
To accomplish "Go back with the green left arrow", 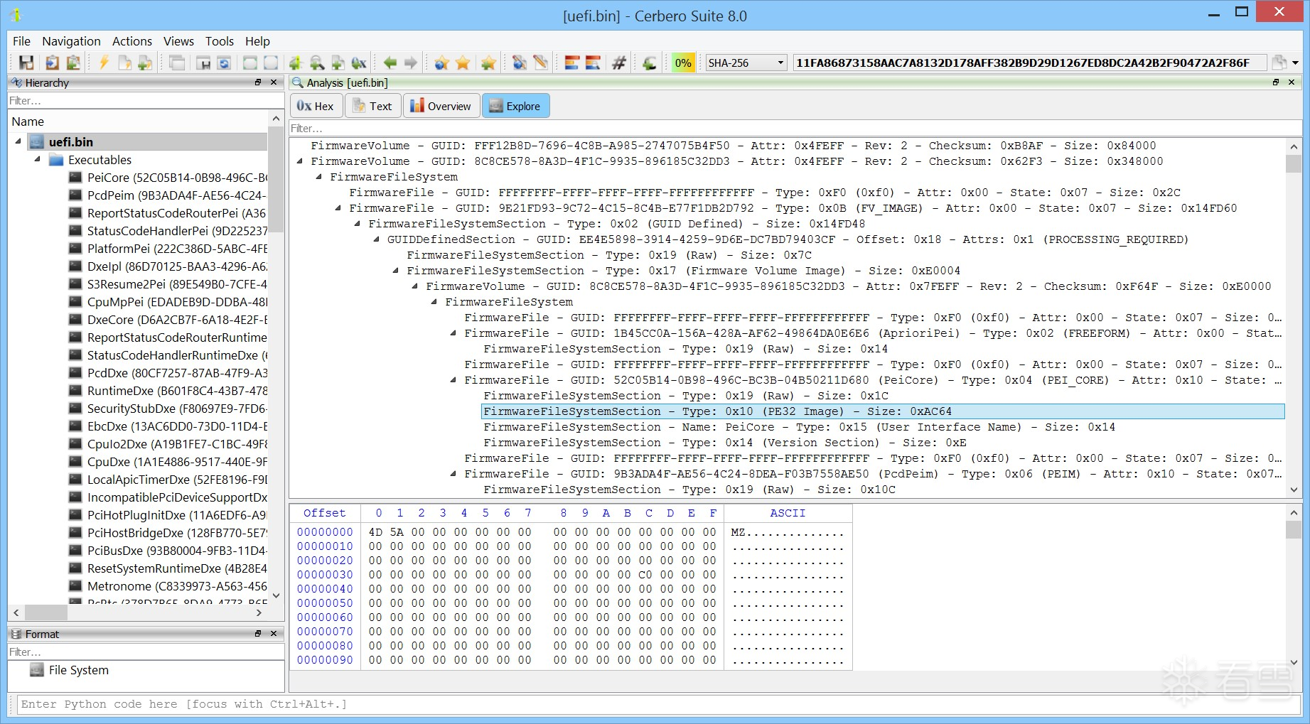I will (x=390, y=63).
